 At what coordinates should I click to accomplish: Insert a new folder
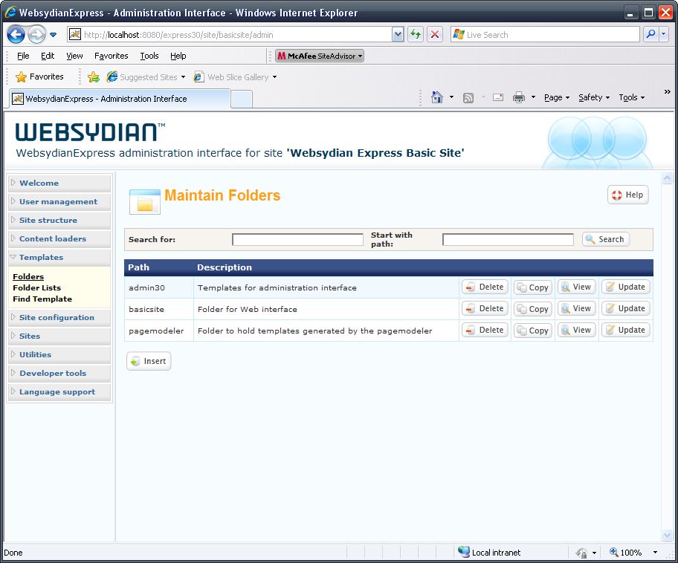click(149, 361)
